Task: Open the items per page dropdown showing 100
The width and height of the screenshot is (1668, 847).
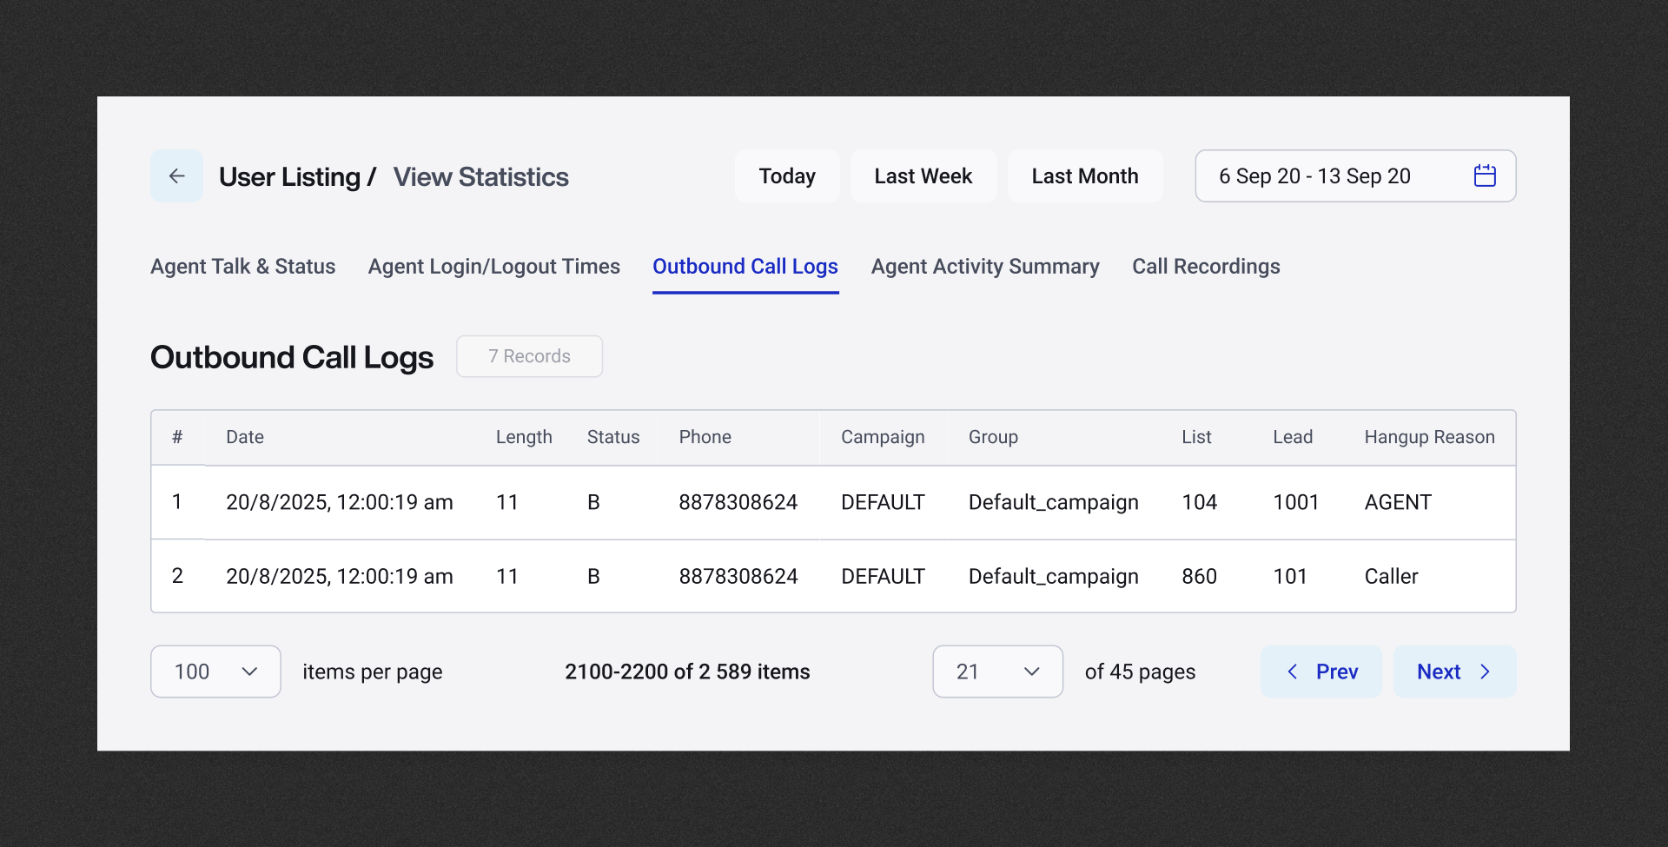Action: click(215, 671)
